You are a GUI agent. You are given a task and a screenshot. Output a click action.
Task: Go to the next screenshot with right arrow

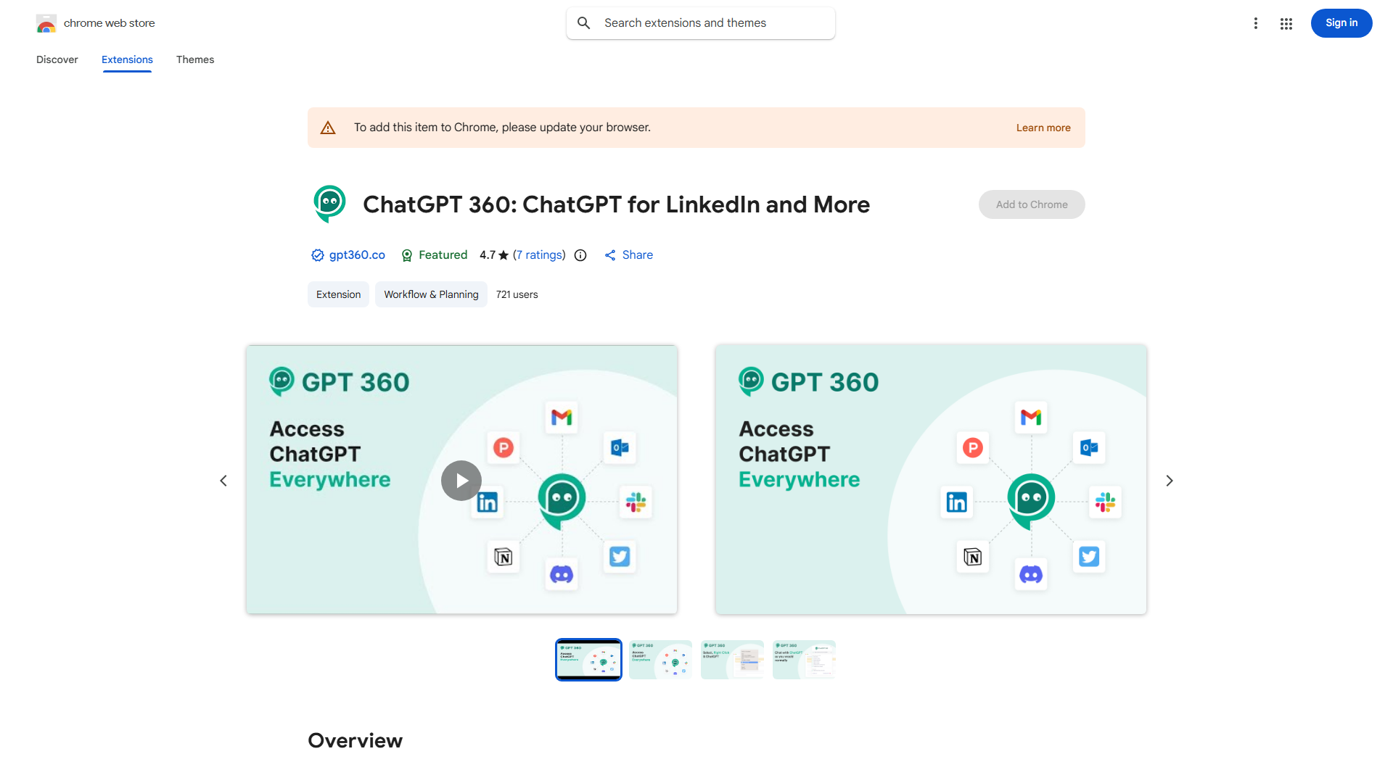point(1170,480)
